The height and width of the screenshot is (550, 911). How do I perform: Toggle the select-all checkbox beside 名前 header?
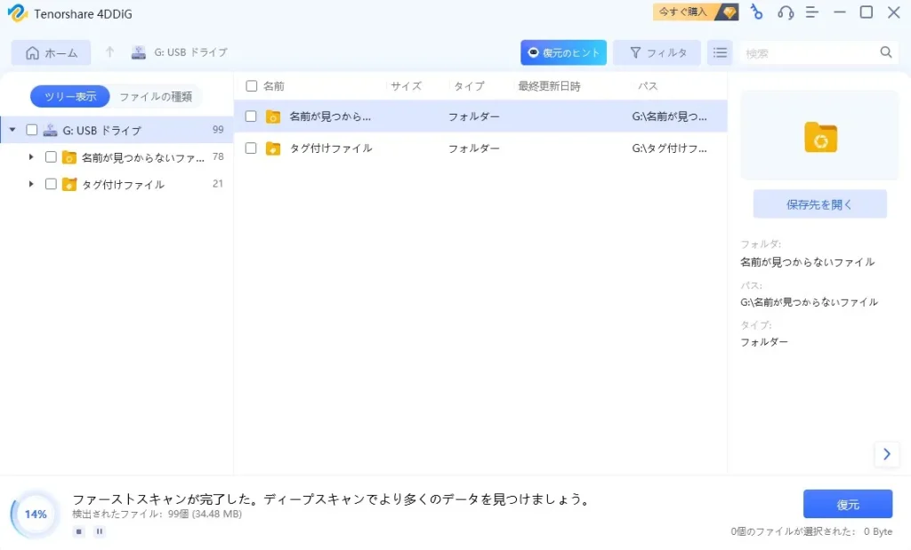pyautogui.click(x=252, y=86)
